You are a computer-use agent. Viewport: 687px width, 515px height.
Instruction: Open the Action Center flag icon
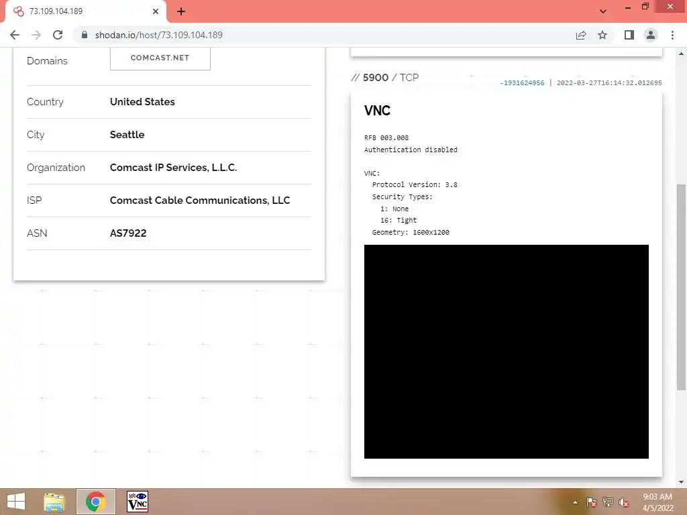pos(592,502)
